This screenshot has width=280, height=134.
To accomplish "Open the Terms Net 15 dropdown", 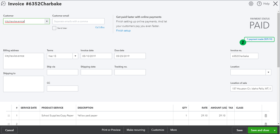I will tap(75, 56).
